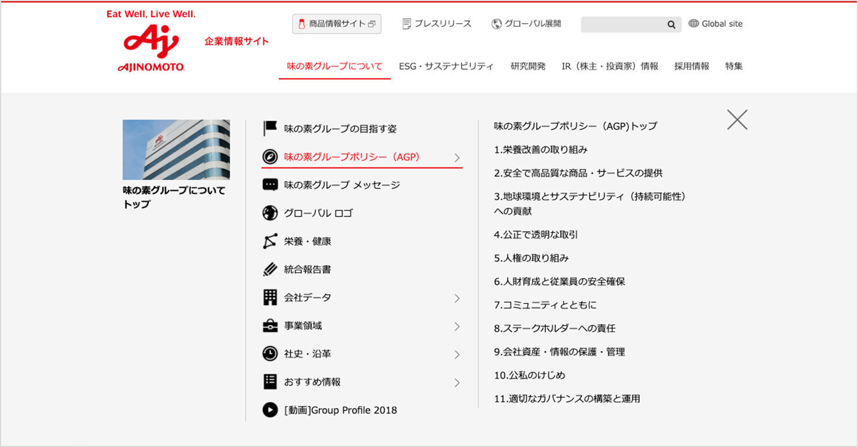Click the document icon beside プレスリリース

[x=407, y=24]
